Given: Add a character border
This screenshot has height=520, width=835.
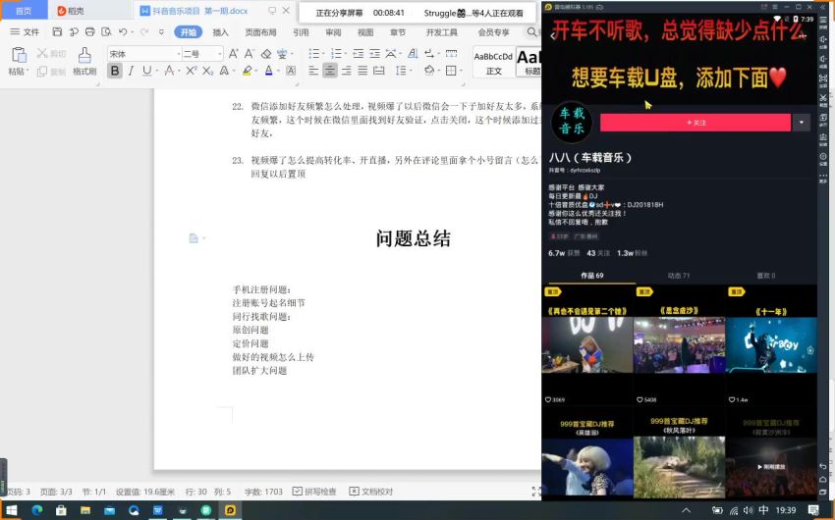Looking at the screenshot, I should (291, 71).
